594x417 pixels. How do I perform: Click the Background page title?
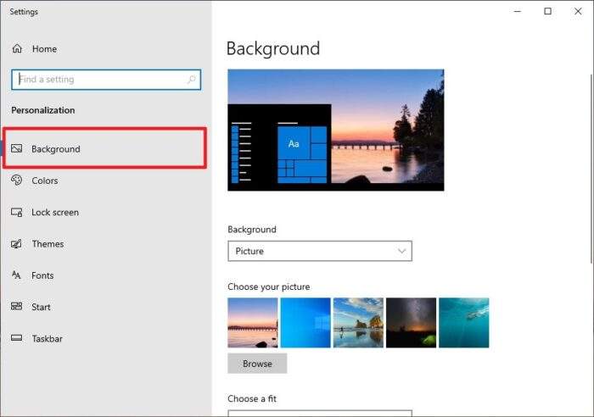click(273, 48)
